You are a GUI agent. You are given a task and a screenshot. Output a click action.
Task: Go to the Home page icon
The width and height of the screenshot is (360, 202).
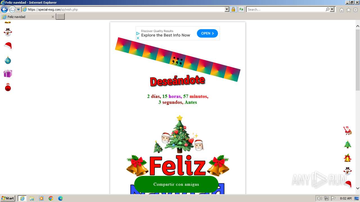click(x=341, y=10)
